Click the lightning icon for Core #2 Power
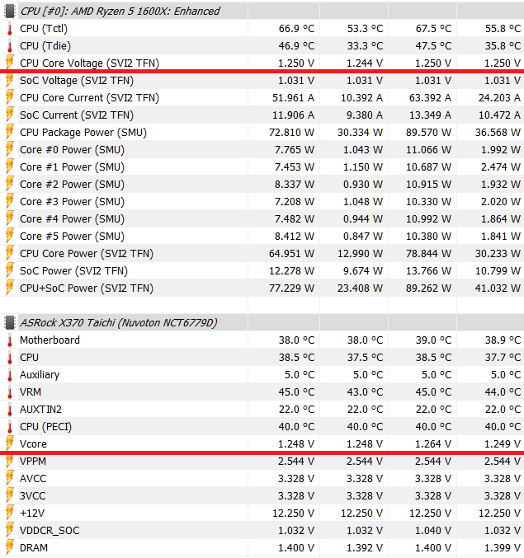Image resolution: width=524 pixels, height=558 pixels. [10, 185]
